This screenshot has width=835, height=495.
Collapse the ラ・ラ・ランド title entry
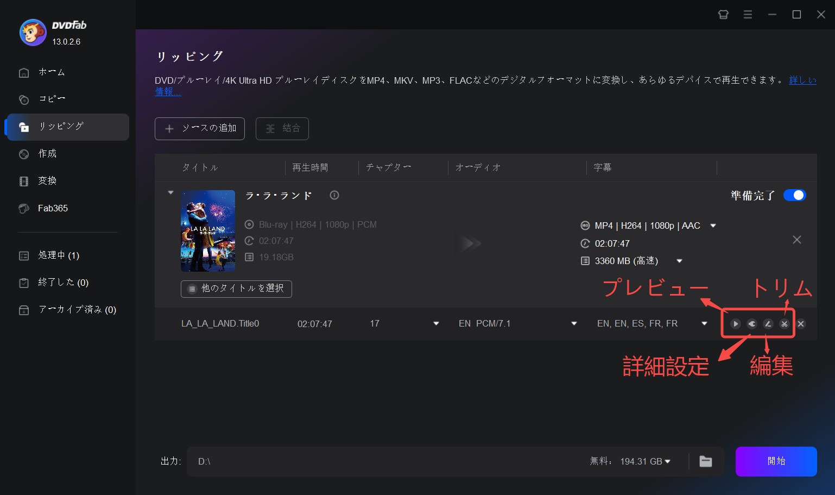click(170, 192)
